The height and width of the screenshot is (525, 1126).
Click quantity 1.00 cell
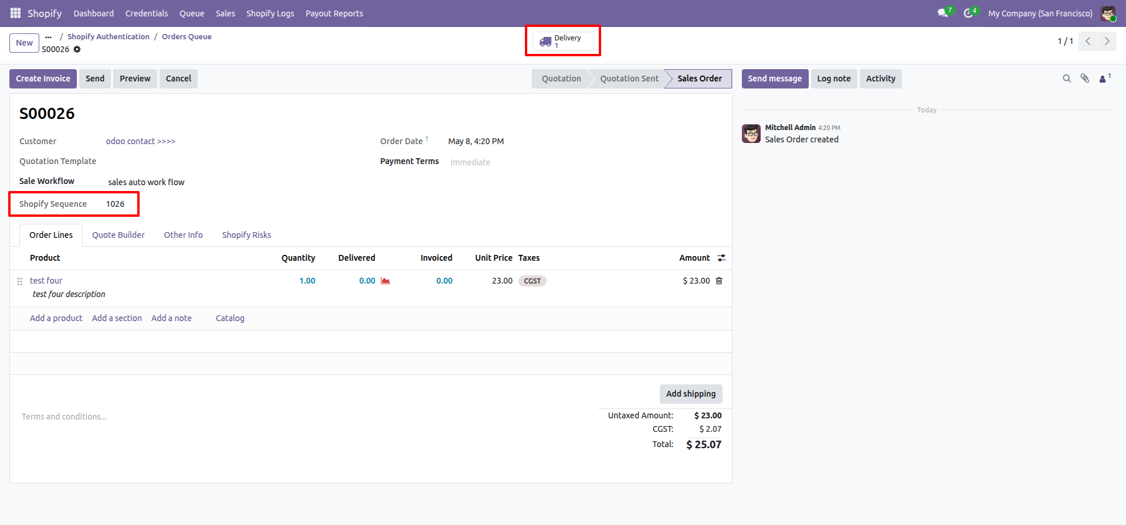click(307, 281)
